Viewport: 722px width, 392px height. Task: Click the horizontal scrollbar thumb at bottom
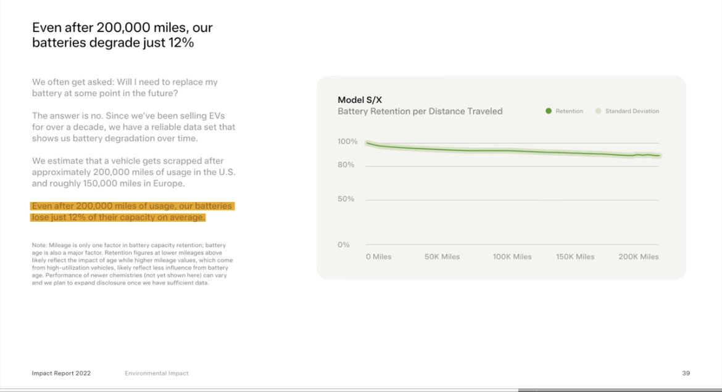[x=620, y=390]
